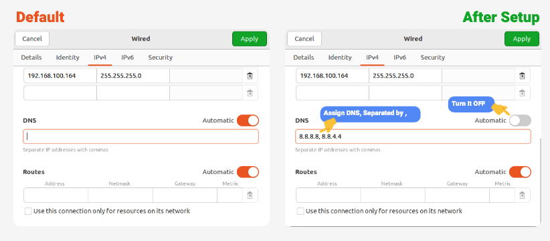Click the DNS heading in Default panel
The width and height of the screenshot is (550, 241).
tap(29, 120)
